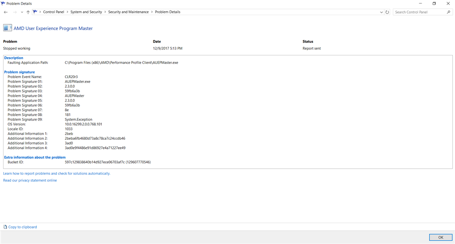Restore down the Problem Details window
The width and height of the screenshot is (455, 244).
(434, 4)
